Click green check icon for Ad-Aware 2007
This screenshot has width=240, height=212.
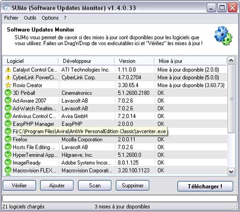8,101
